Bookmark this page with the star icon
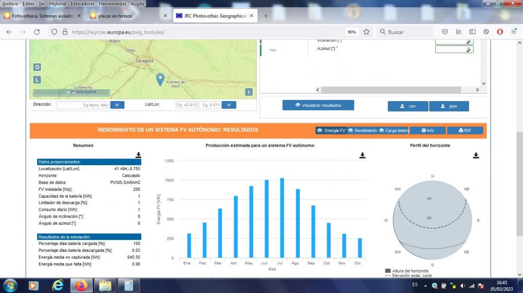The width and height of the screenshot is (523, 293). pyautogui.click(x=366, y=32)
